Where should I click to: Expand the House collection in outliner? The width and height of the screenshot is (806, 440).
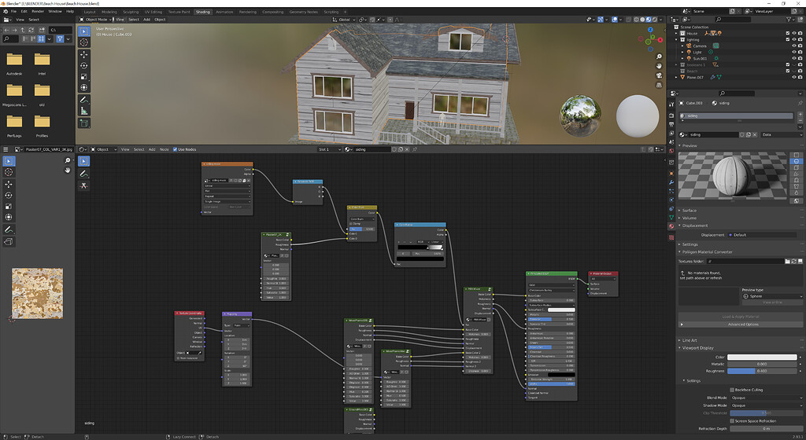(676, 33)
